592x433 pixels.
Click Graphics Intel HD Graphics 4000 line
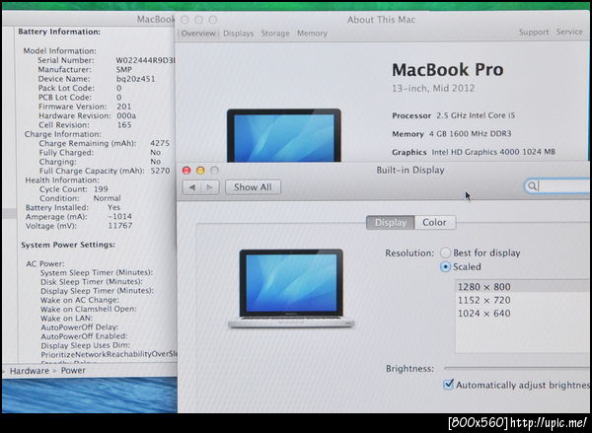coord(474,152)
